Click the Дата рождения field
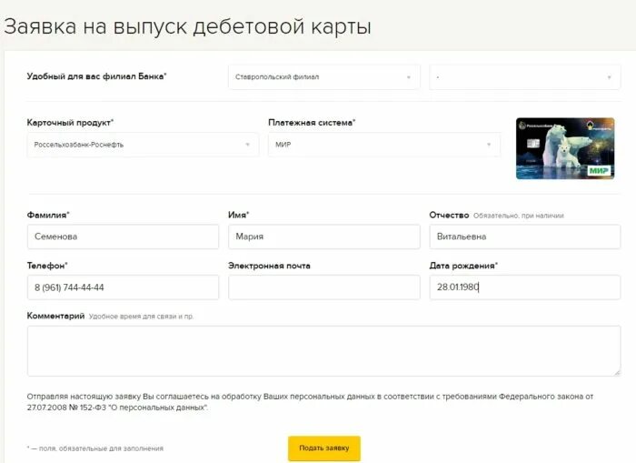The height and width of the screenshot is (463, 636). [x=525, y=287]
